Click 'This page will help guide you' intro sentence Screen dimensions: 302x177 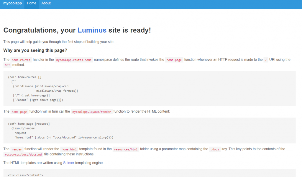coord(59,42)
